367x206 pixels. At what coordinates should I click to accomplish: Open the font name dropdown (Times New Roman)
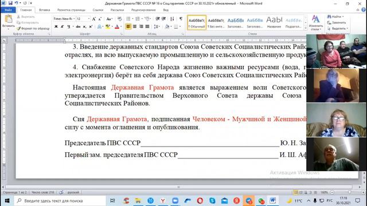74,19
